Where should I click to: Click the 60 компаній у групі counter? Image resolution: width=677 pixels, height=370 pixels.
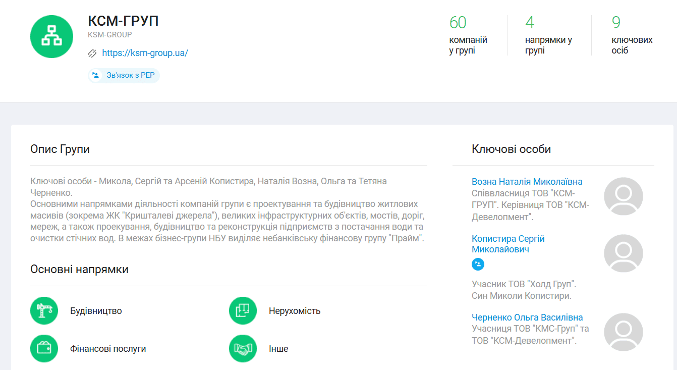point(468,35)
